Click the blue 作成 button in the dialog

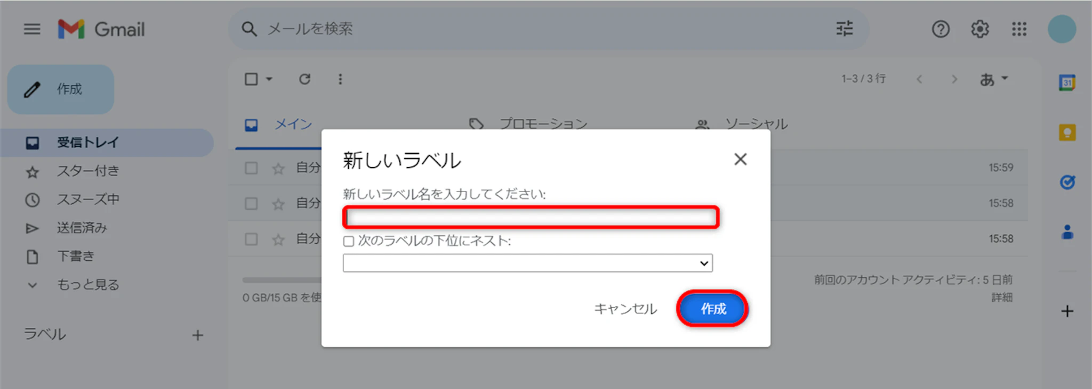(713, 309)
